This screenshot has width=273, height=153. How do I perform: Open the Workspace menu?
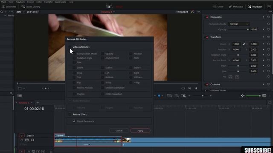tap(61, 2)
